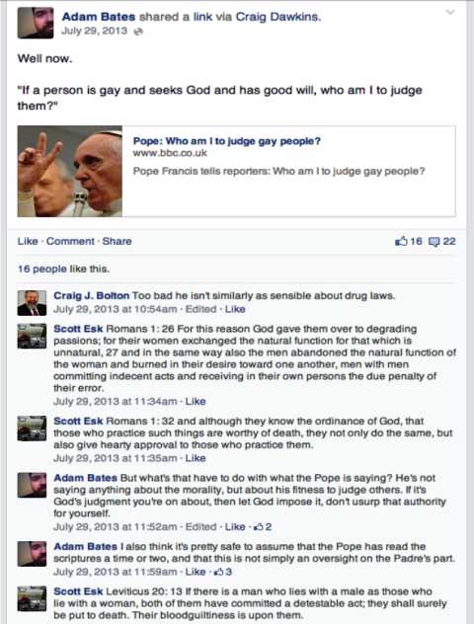Click Scott Esk's avatar on the Romans 1:26 comment

(x=32, y=336)
